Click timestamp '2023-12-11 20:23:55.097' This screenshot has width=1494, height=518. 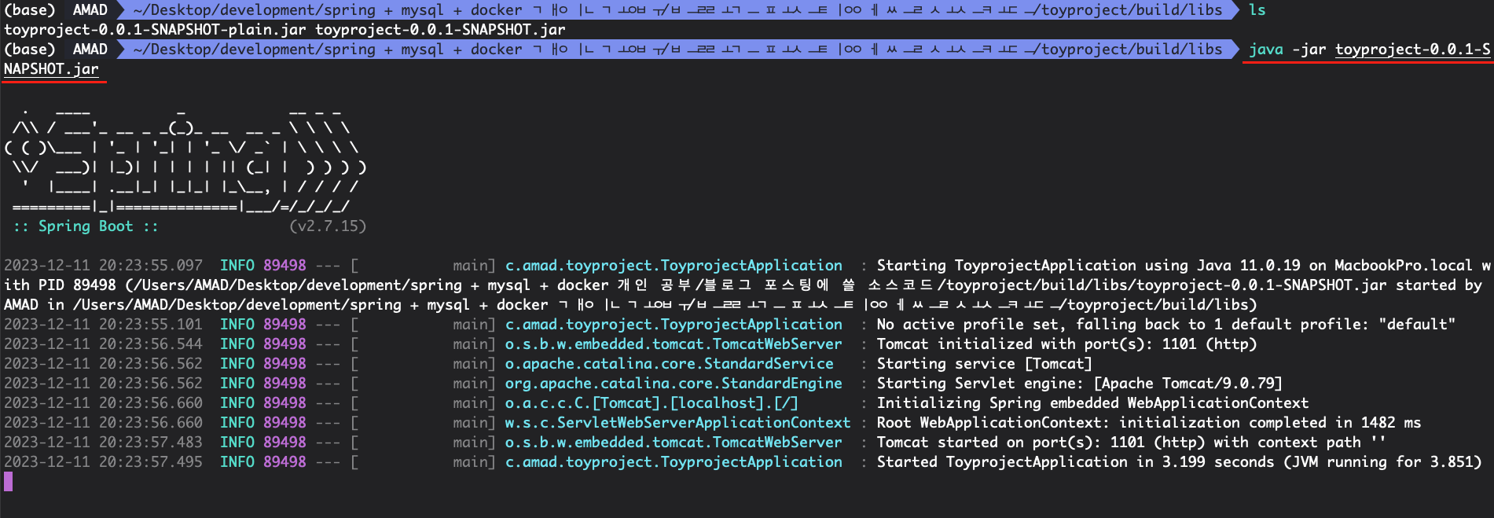point(103,266)
